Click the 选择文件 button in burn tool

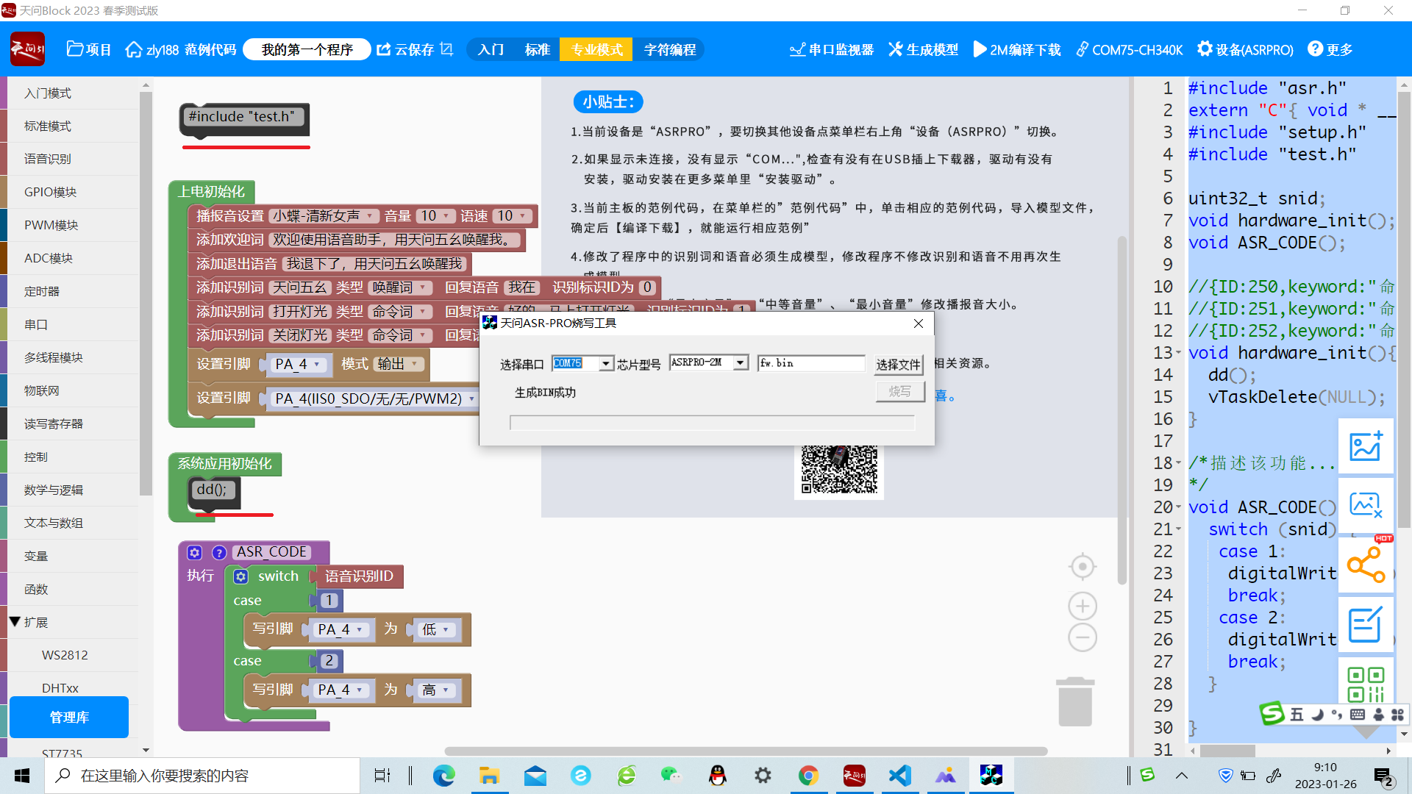click(x=898, y=365)
